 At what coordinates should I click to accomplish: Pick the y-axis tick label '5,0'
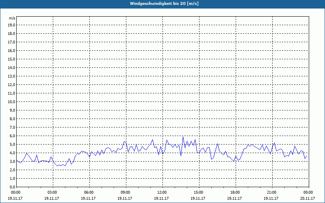coord(12,145)
